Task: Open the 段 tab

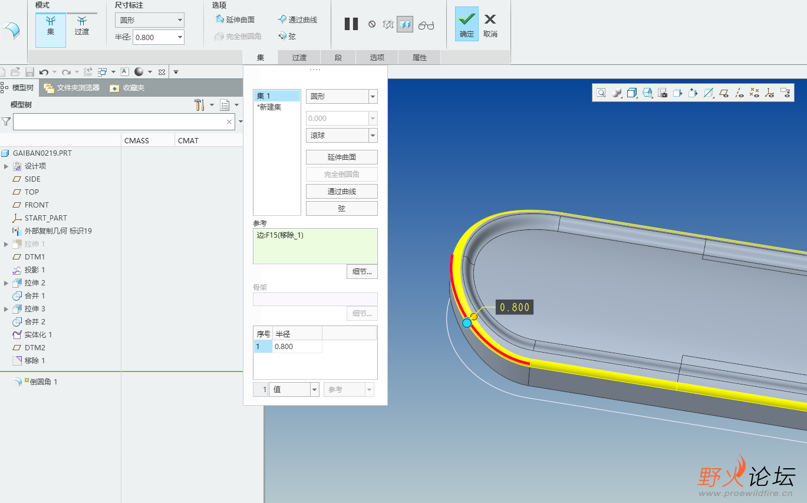Action: pos(338,57)
